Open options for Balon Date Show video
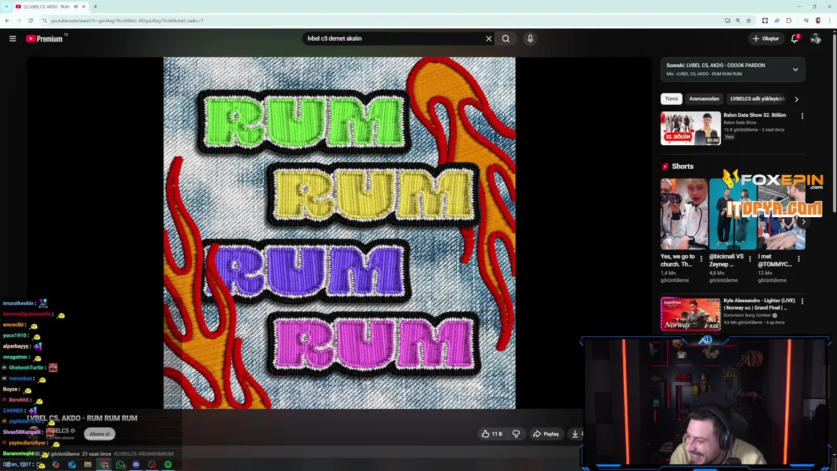The image size is (837, 471). coord(802,116)
